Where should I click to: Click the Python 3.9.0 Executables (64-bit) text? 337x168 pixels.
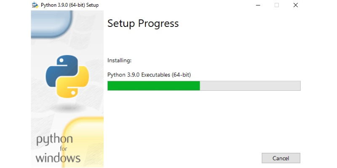tap(149, 75)
